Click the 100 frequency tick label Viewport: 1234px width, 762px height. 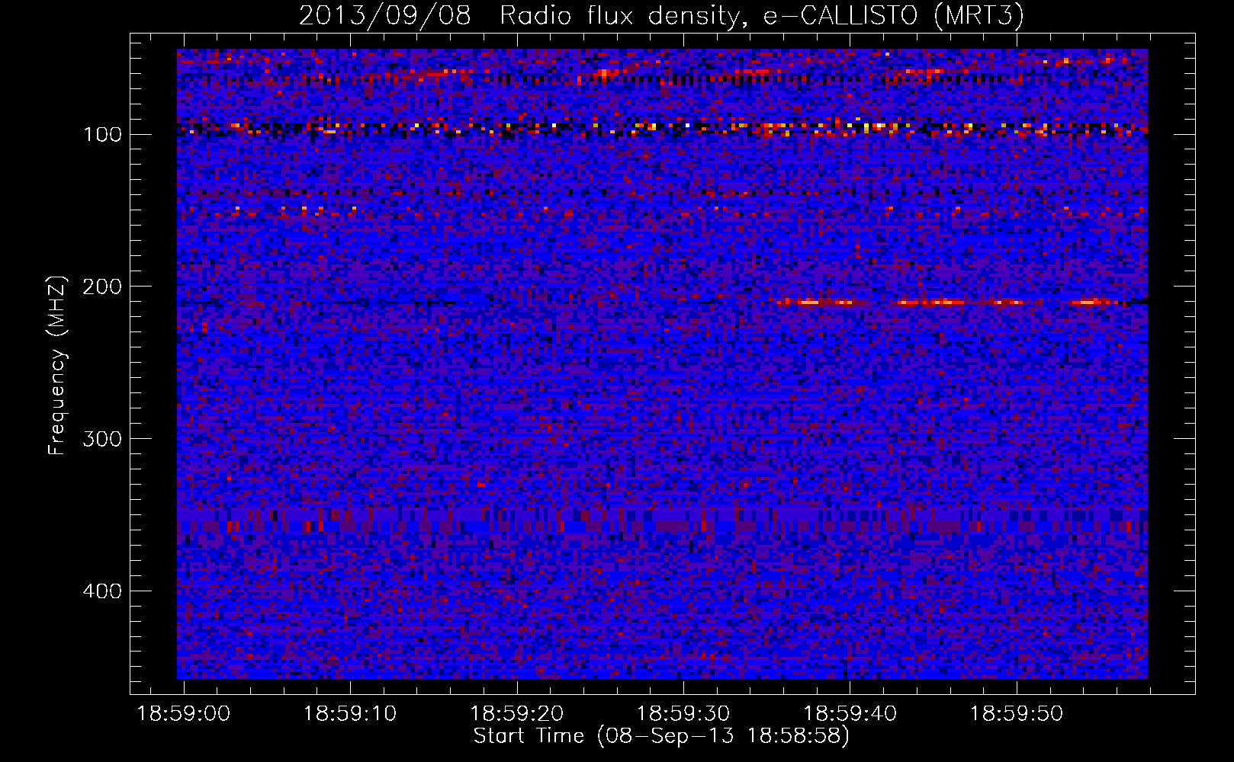tap(102, 135)
